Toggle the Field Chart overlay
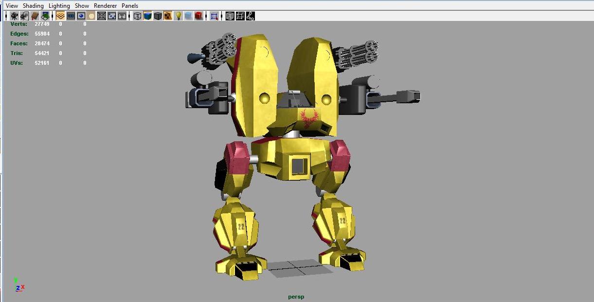594x302 pixels. click(x=102, y=16)
